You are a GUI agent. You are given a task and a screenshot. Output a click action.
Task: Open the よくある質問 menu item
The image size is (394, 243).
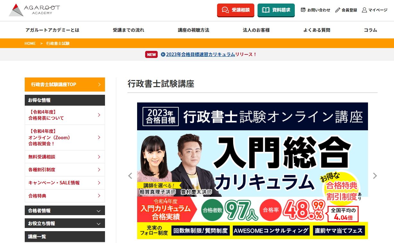click(x=317, y=30)
